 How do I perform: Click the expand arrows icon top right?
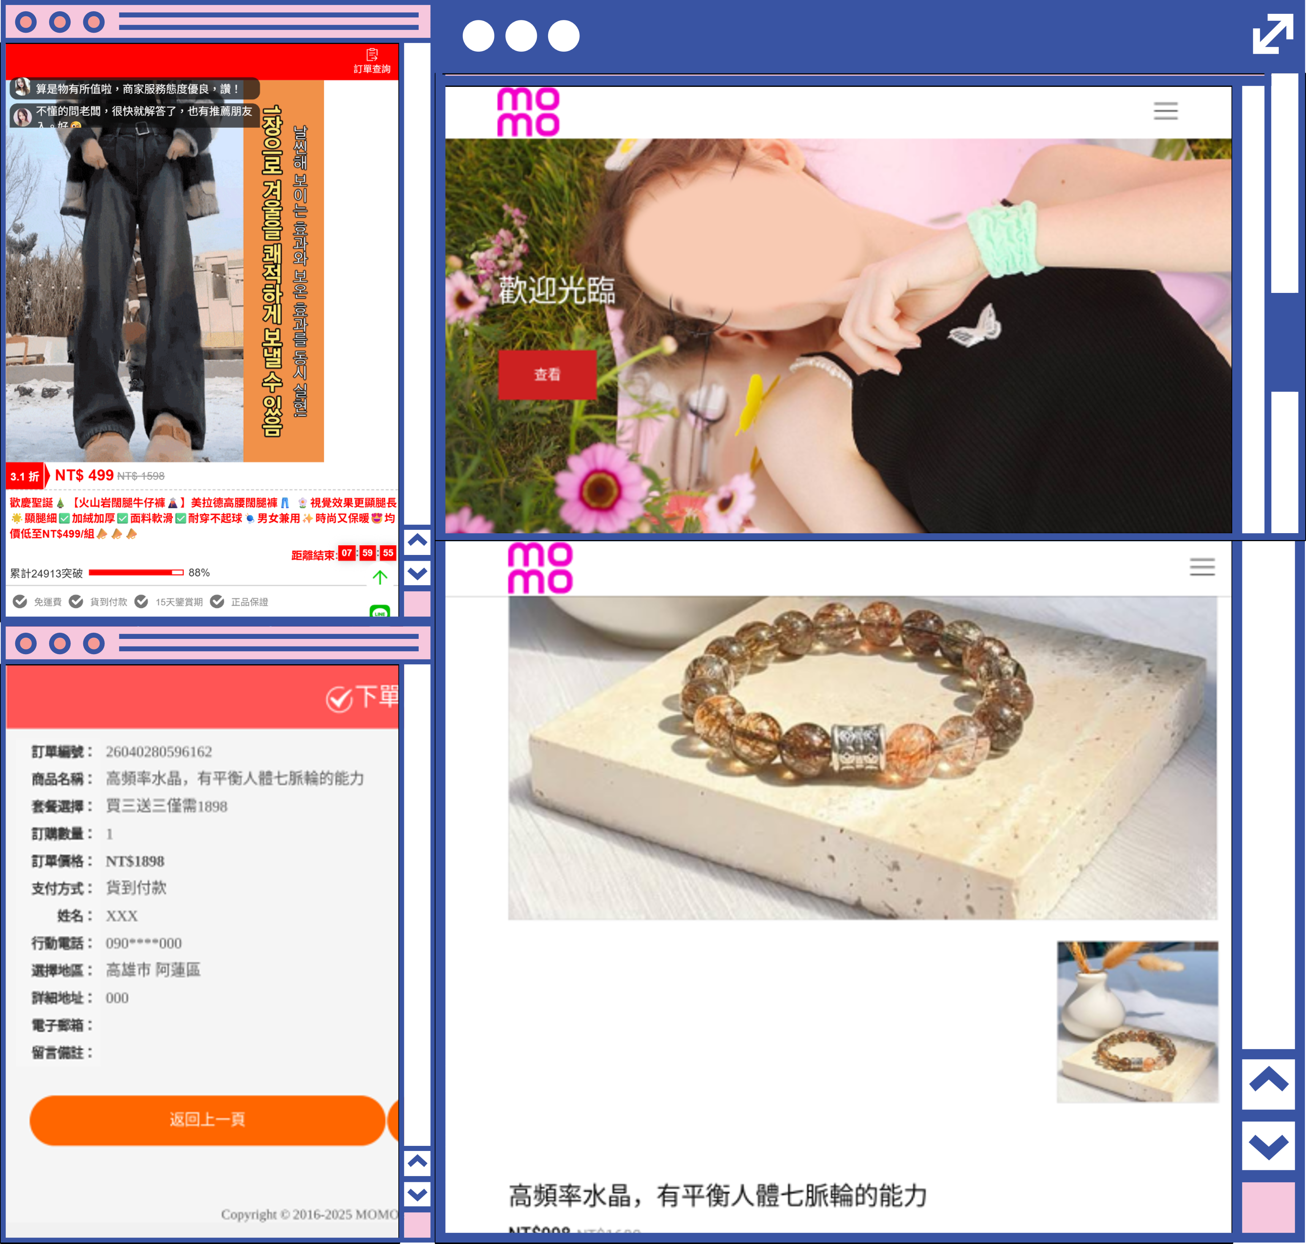point(1272,34)
